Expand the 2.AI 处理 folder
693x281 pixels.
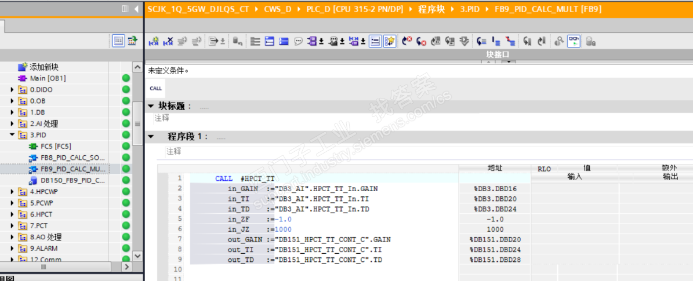[12, 124]
